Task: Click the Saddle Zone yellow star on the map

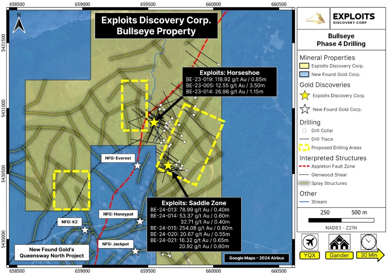Action: coord(168,165)
